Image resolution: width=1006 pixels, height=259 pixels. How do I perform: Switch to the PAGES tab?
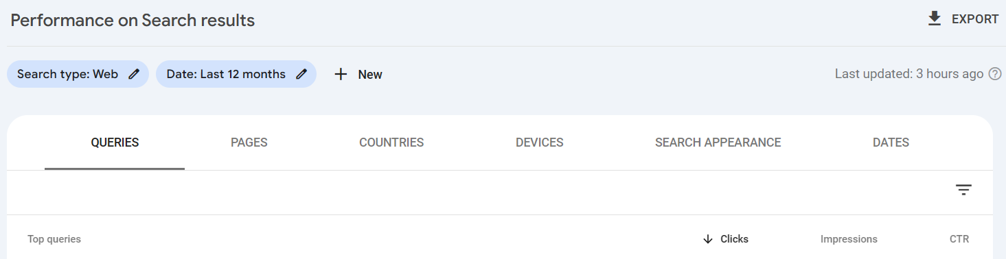click(x=249, y=143)
